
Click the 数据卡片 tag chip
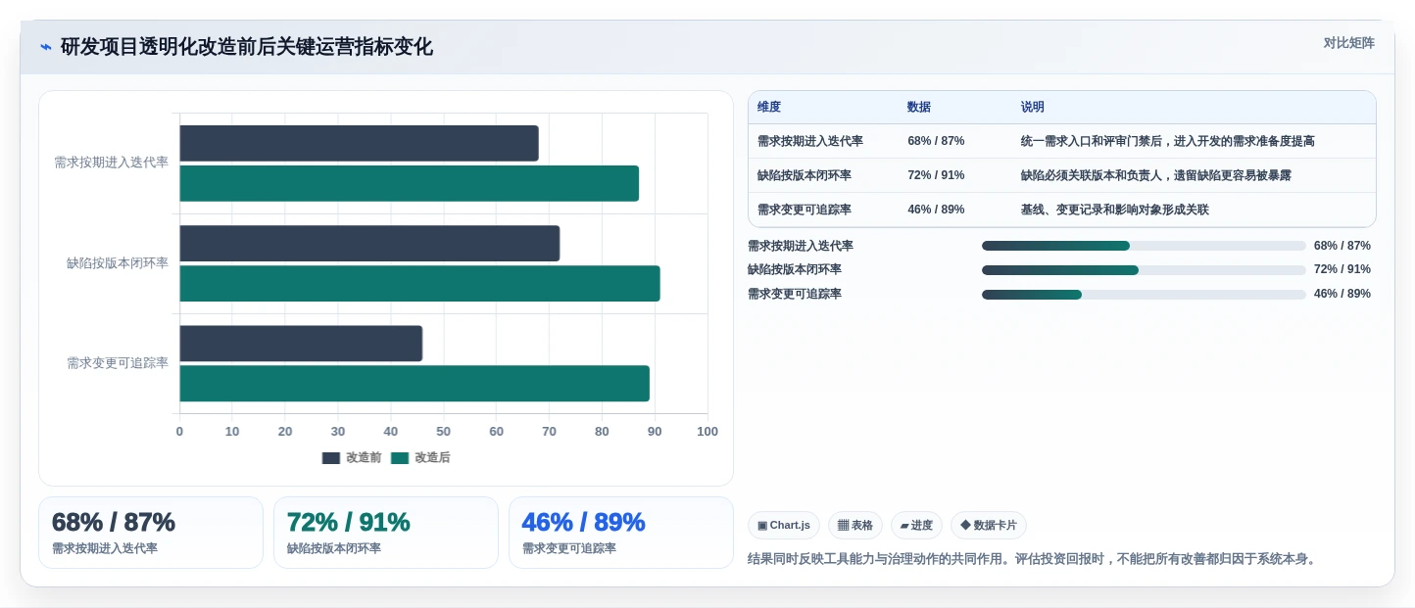tap(989, 526)
